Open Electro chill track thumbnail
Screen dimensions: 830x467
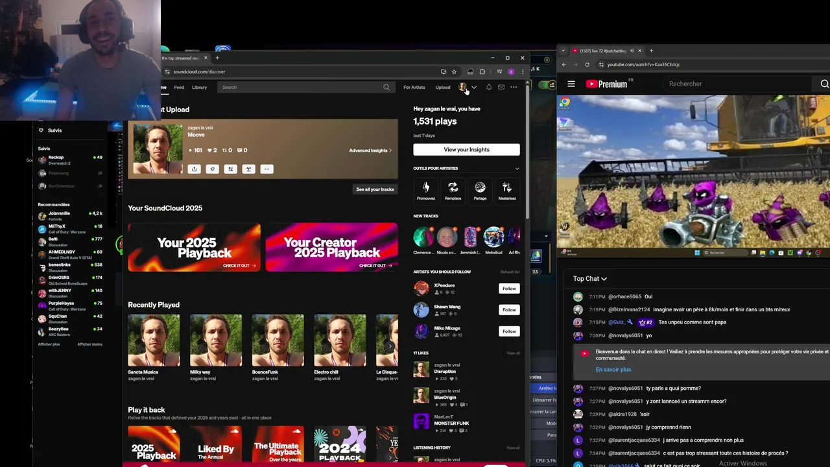340,341
